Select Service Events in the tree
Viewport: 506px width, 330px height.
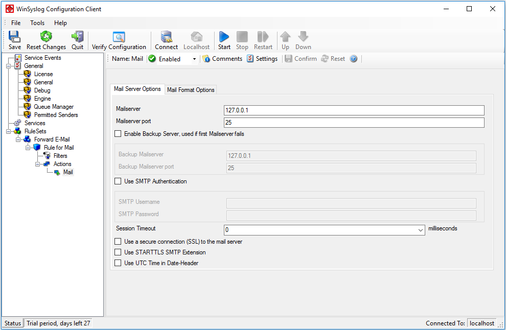click(42, 58)
